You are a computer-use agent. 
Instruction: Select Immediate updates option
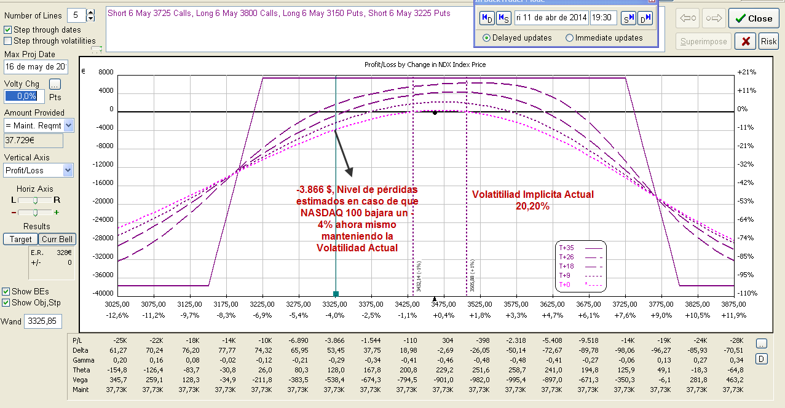coord(569,37)
